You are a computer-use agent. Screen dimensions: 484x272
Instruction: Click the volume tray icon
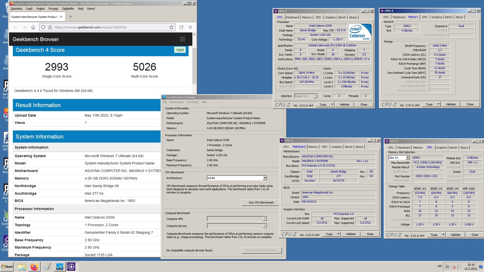tap(453, 267)
